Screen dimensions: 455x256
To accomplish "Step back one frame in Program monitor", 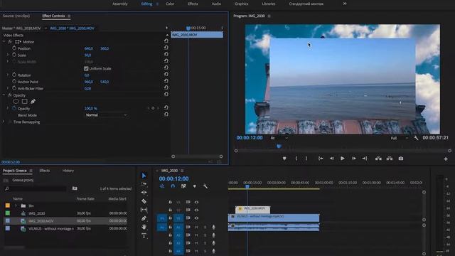I will (332, 159).
